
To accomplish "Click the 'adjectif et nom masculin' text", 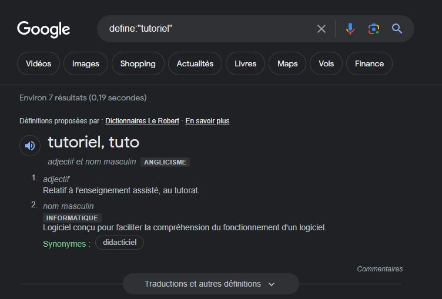I will point(92,162).
